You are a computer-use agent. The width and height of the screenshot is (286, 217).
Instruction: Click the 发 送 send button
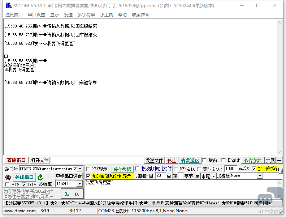point(72,194)
